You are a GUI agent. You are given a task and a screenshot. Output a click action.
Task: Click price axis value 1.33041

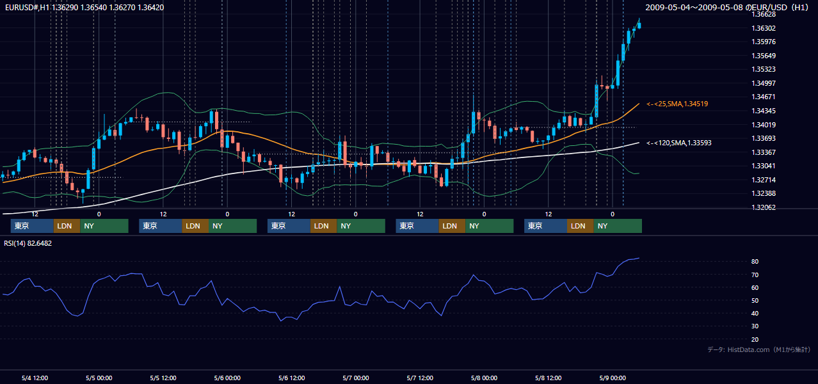click(764, 166)
